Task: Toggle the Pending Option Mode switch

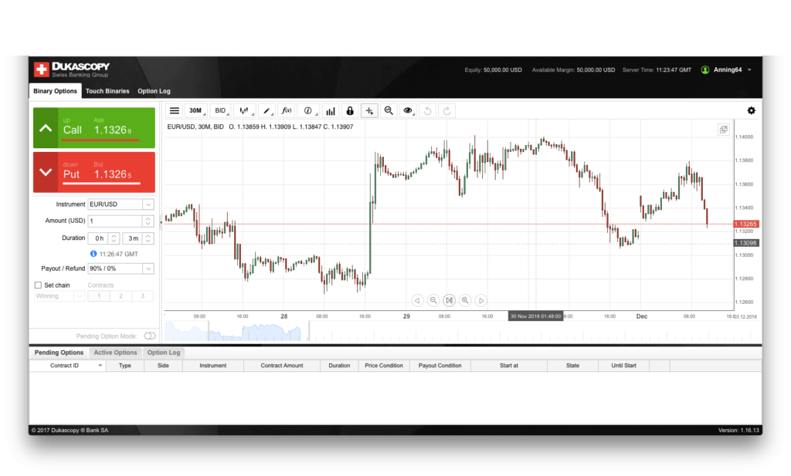Action: coord(149,336)
